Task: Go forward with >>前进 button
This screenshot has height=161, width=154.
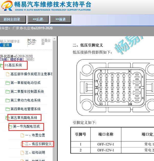Action: (60, 20)
